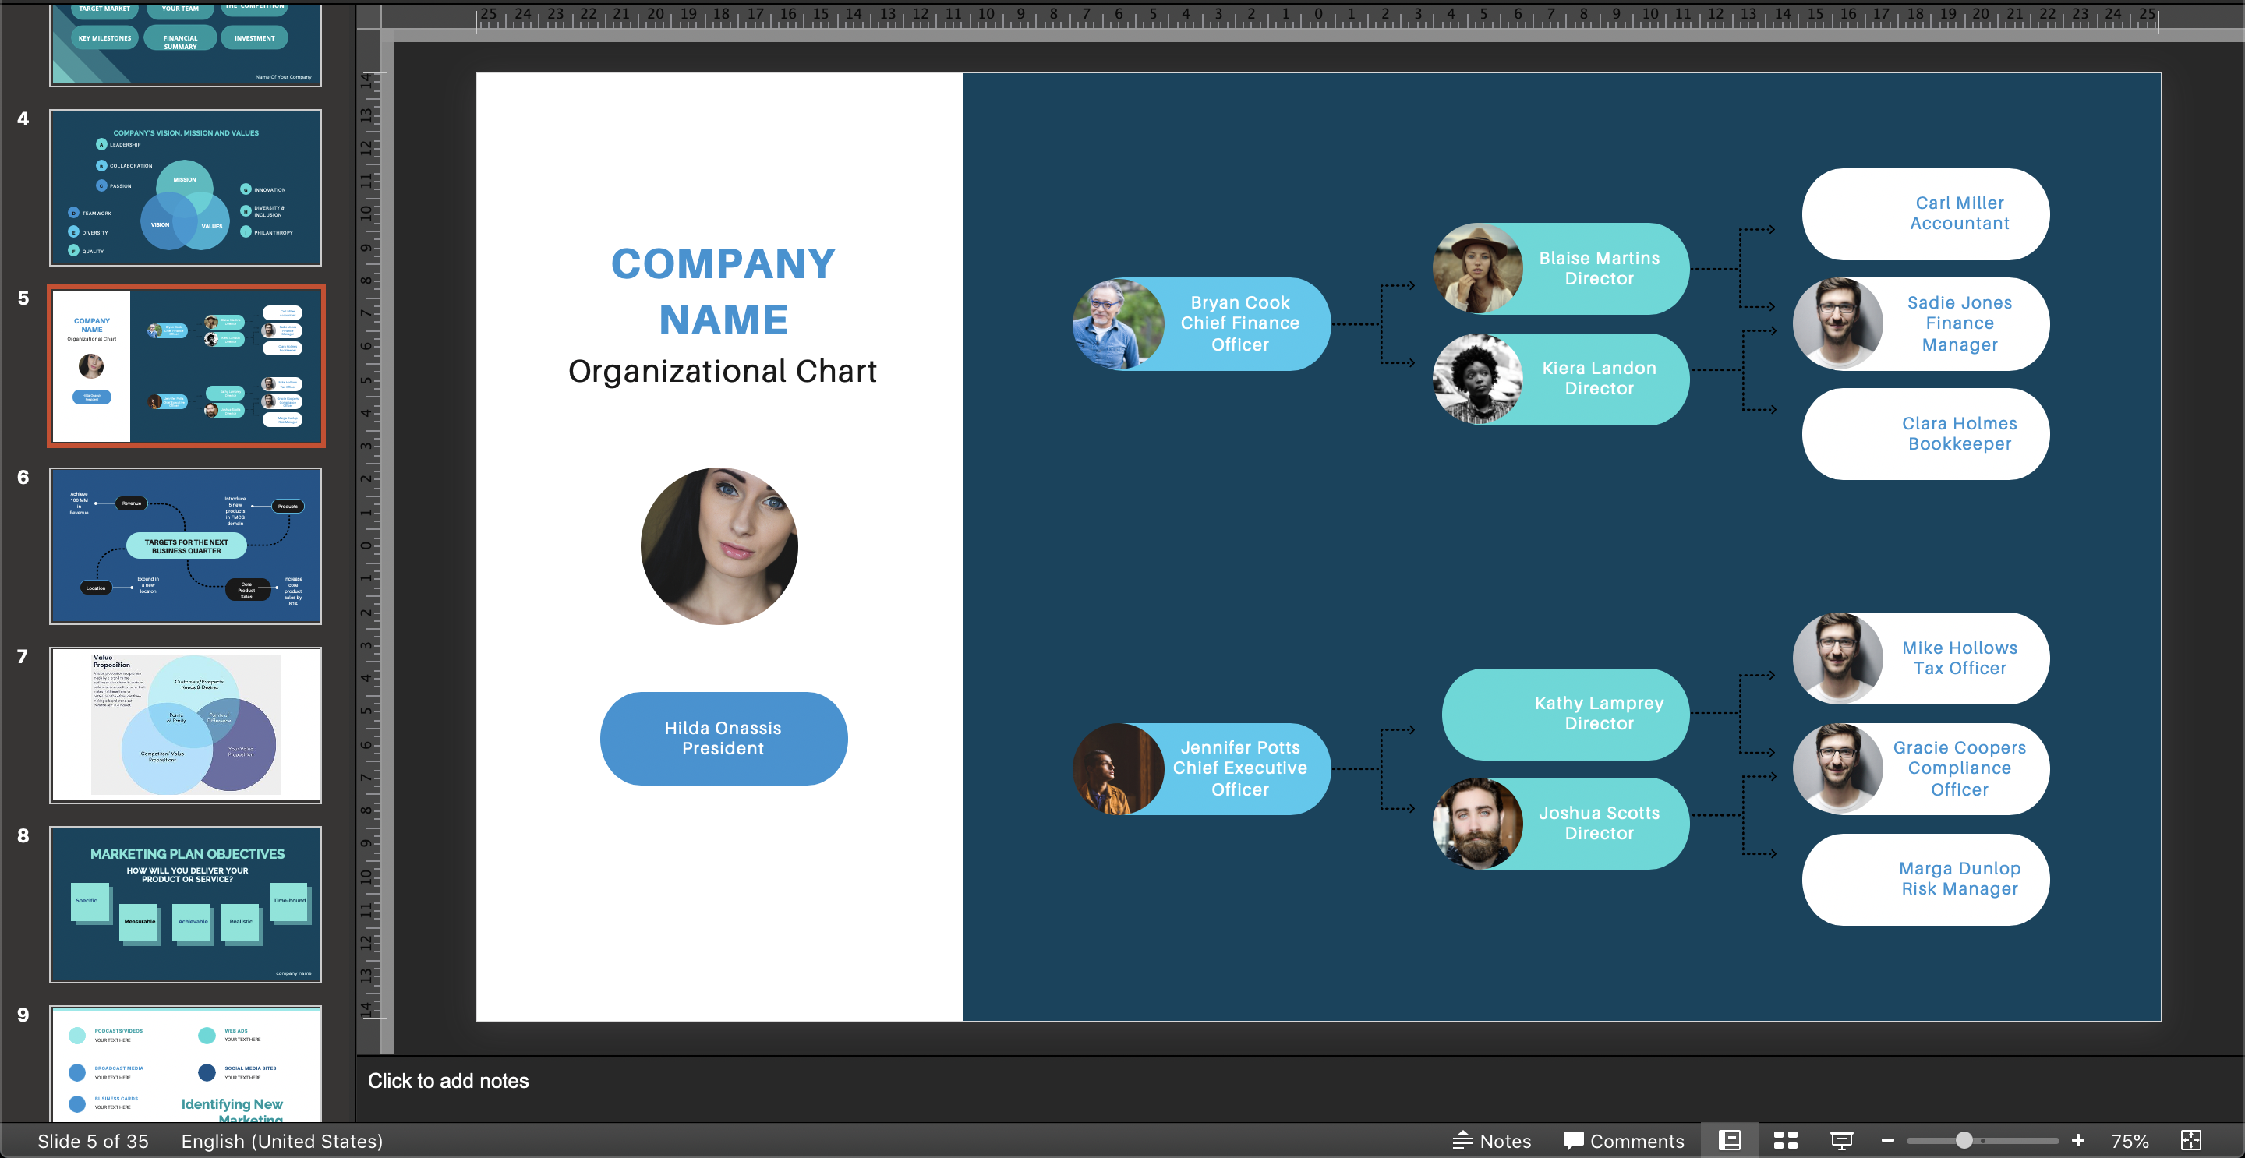Switch to Normal view icon

pos(1729,1140)
